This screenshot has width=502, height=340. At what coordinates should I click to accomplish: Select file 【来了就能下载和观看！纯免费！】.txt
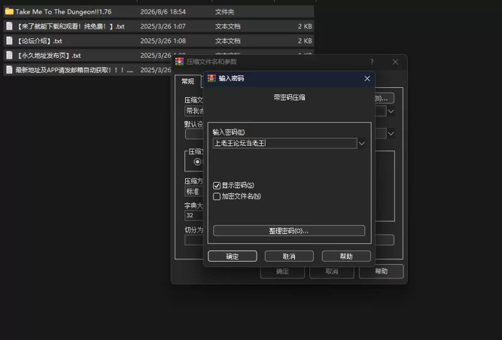tap(70, 26)
